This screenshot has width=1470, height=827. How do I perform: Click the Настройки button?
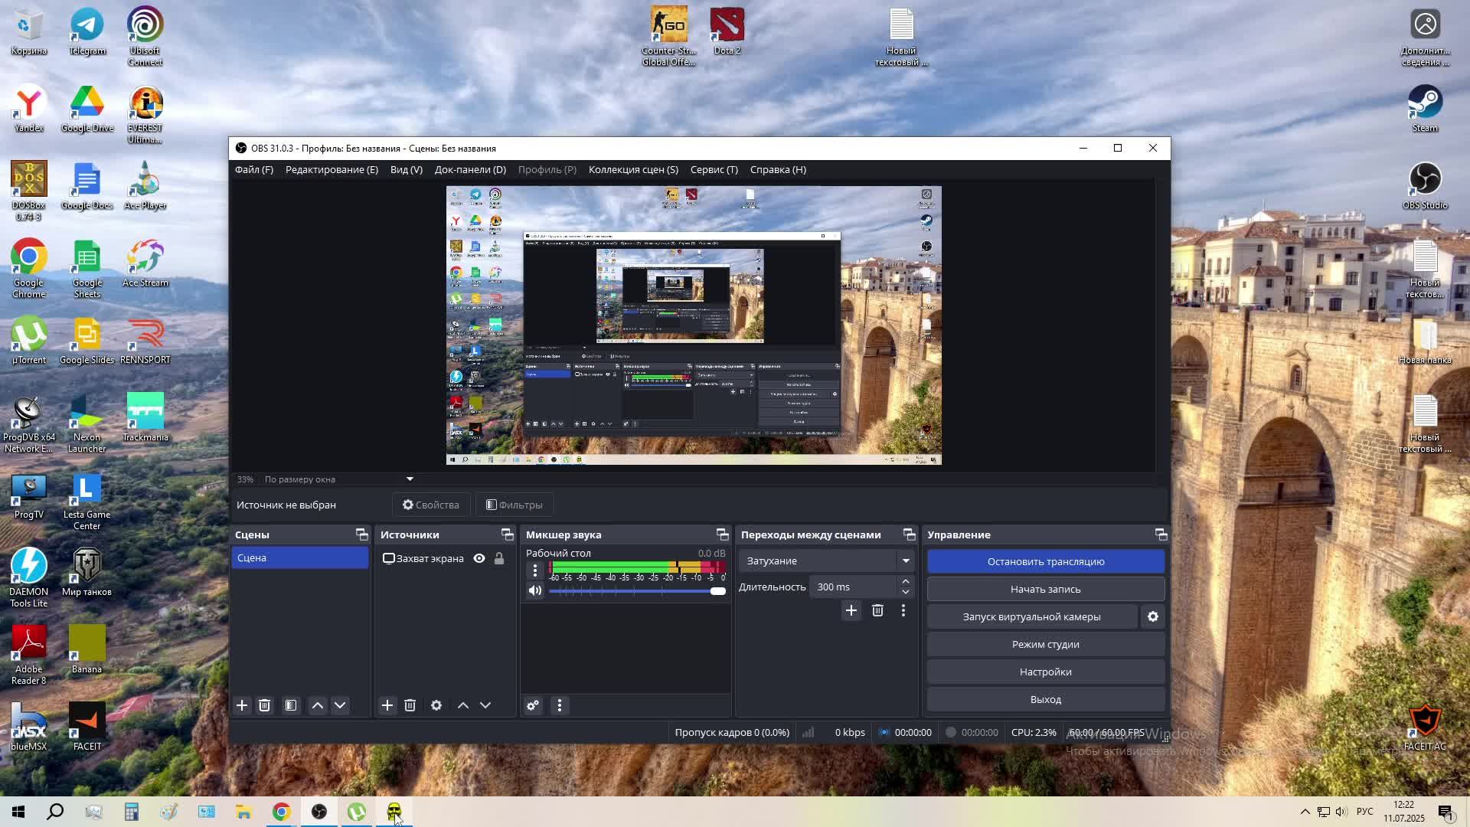coord(1045,672)
